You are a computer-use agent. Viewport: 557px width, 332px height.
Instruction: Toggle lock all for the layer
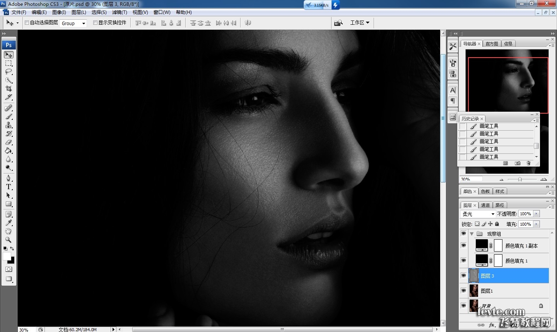coord(497,224)
